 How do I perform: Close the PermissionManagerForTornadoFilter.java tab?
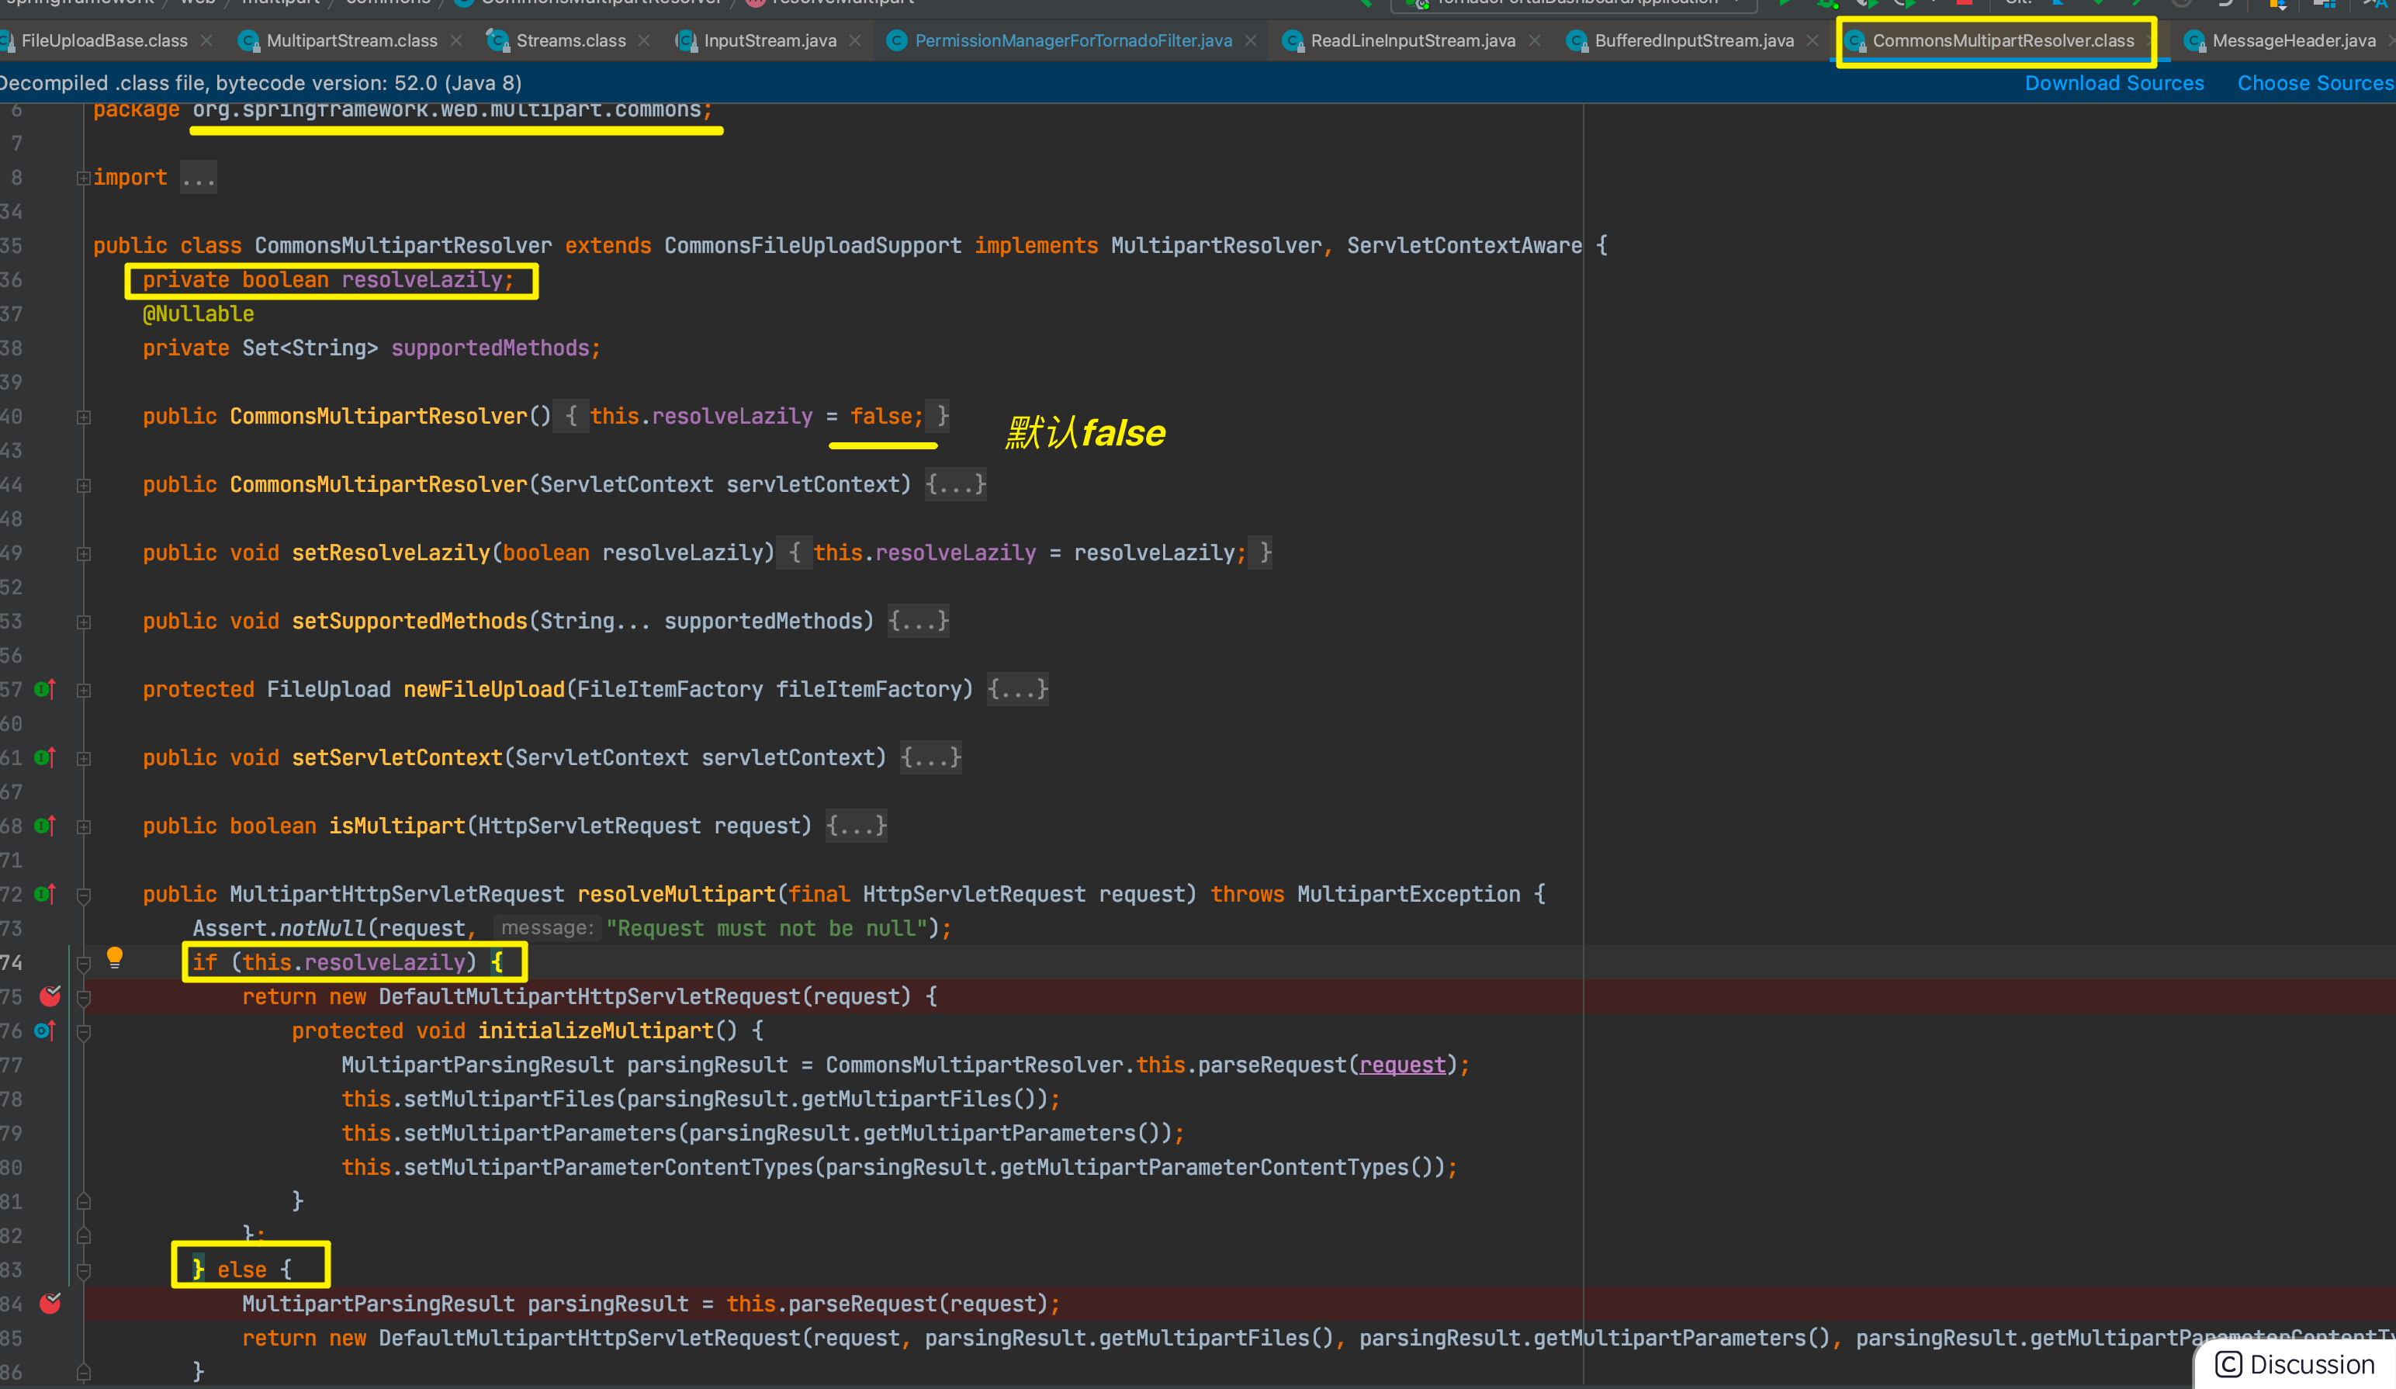1252,41
